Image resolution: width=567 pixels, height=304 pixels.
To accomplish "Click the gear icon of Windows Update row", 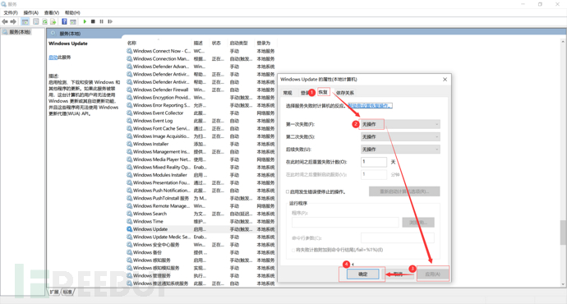I will [x=129, y=229].
